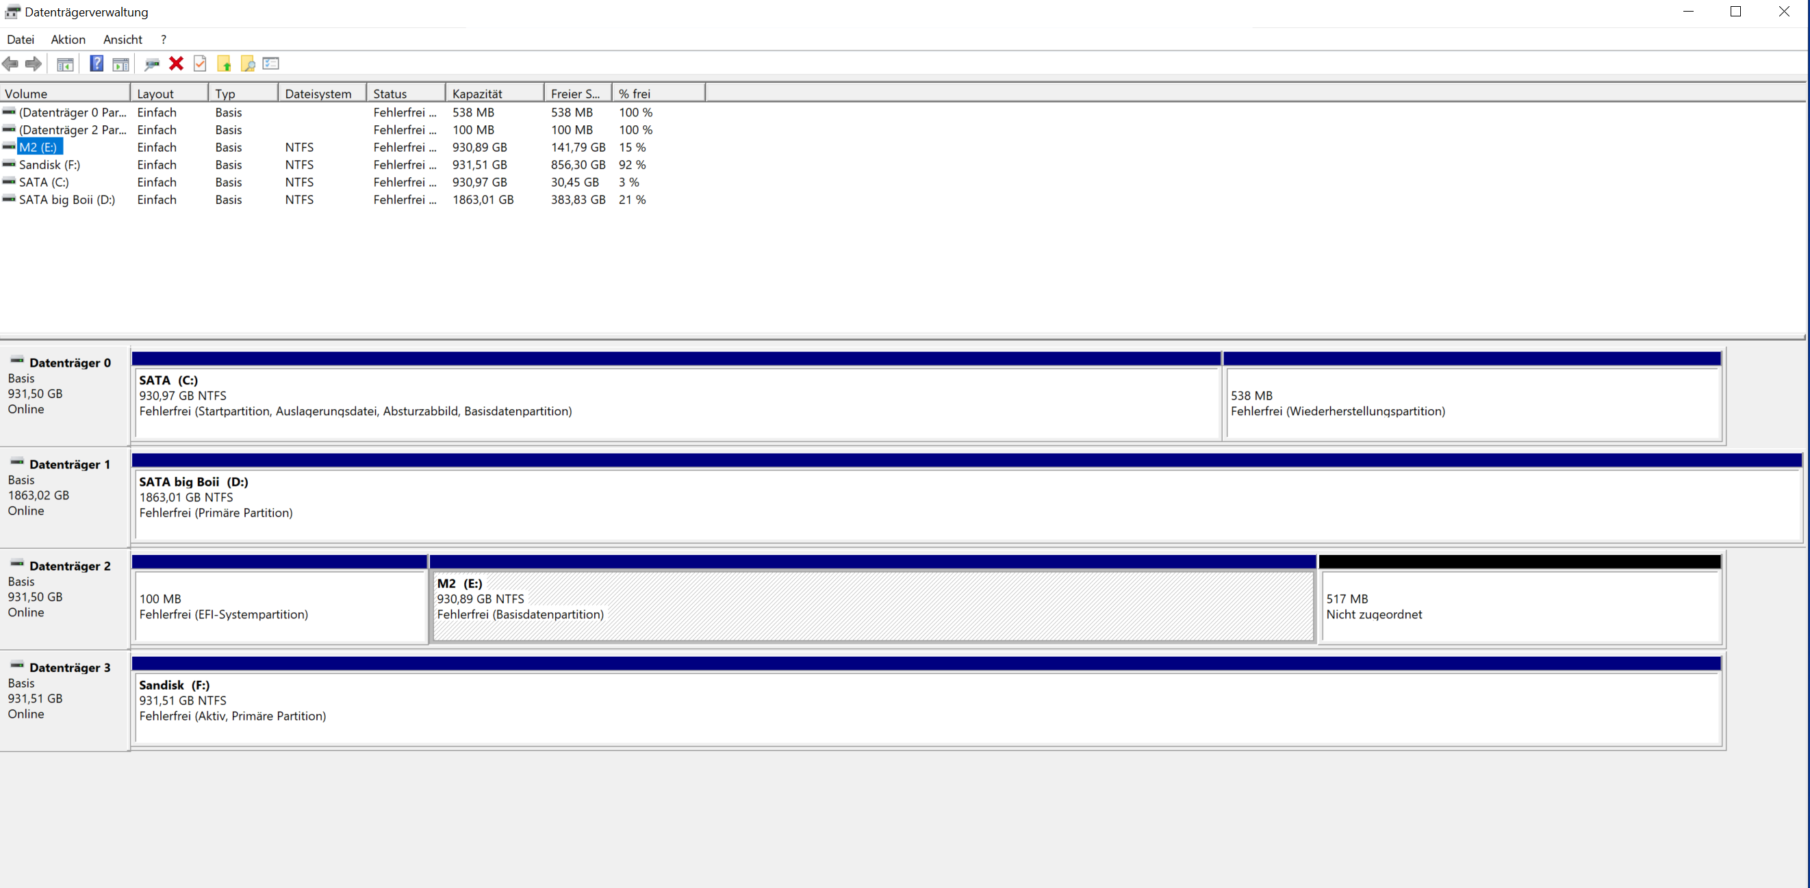
Task: Click the checklist settings view icon
Action: [x=271, y=64]
